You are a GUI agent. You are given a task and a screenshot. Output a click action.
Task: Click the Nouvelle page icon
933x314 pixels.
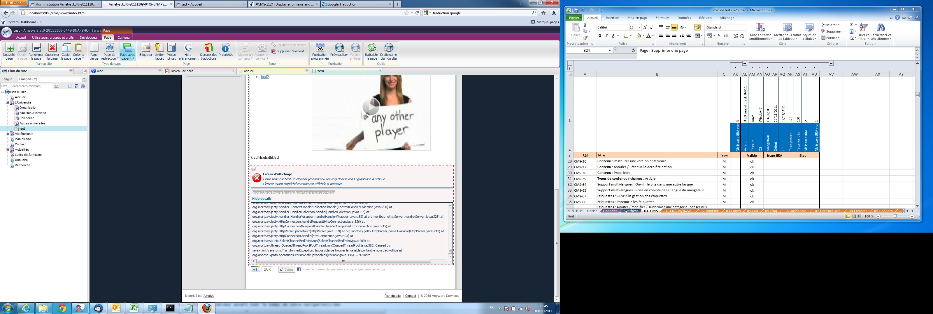pos(9,48)
